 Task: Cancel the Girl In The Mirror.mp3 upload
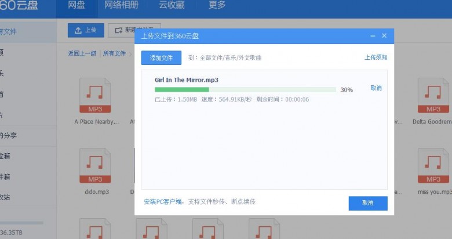click(x=376, y=88)
